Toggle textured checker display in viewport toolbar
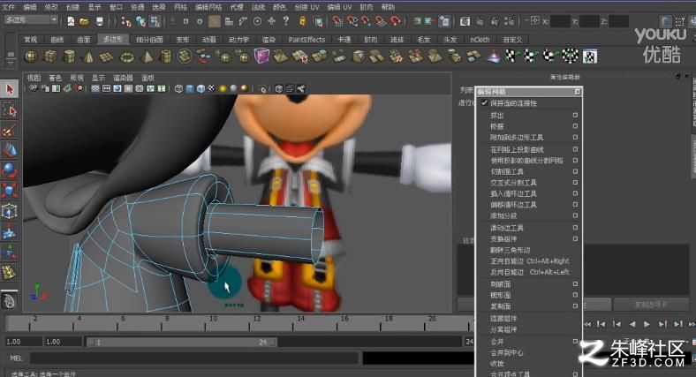 [x=212, y=88]
